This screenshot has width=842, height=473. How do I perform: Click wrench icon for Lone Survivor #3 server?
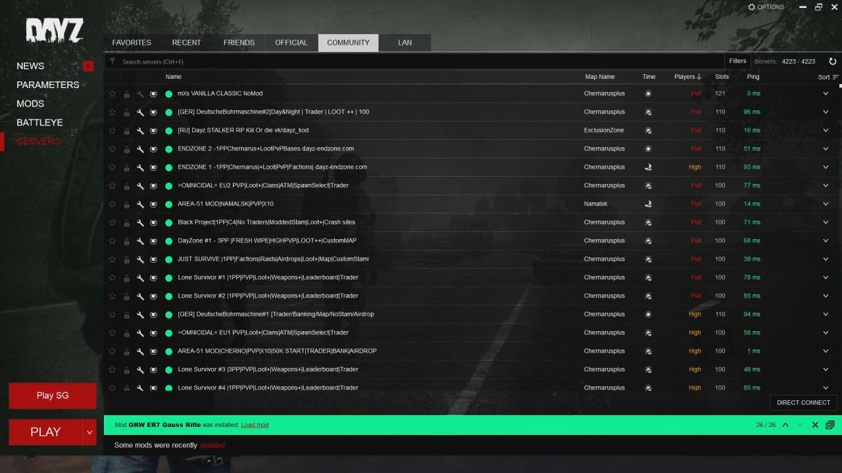click(140, 369)
